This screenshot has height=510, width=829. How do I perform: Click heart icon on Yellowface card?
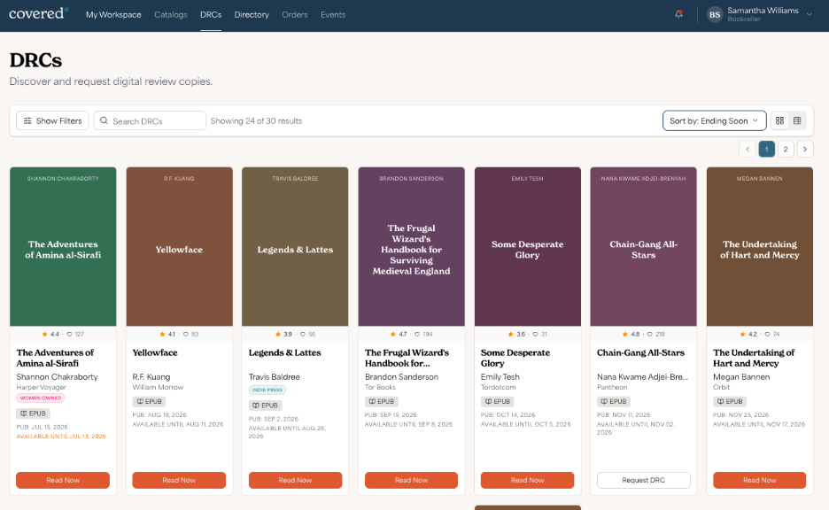pyautogui.click(x=186, y=334)
